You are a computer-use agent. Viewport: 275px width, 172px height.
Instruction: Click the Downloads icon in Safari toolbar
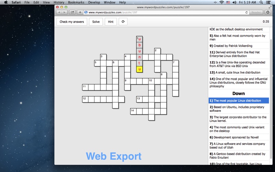pos(268,12)
